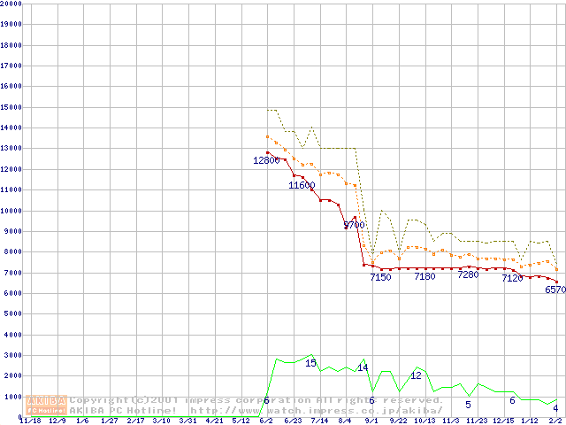This screenshot has width=566, height=425.
Task: Click the 9/1 date marker on the axis
Action: tap(371, 421)
